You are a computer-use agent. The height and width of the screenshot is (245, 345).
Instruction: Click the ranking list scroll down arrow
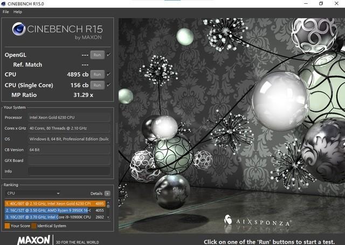coord(108,218)
